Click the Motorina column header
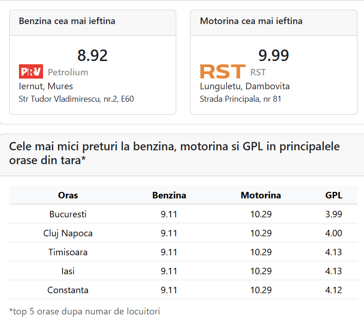This screenshot has height=320, width=364. [x=261, y=195]
